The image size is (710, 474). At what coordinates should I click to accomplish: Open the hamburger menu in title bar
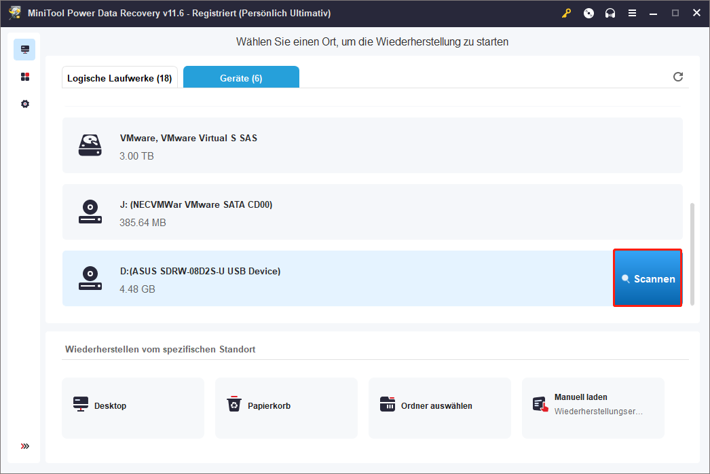[x=632, y=13]
